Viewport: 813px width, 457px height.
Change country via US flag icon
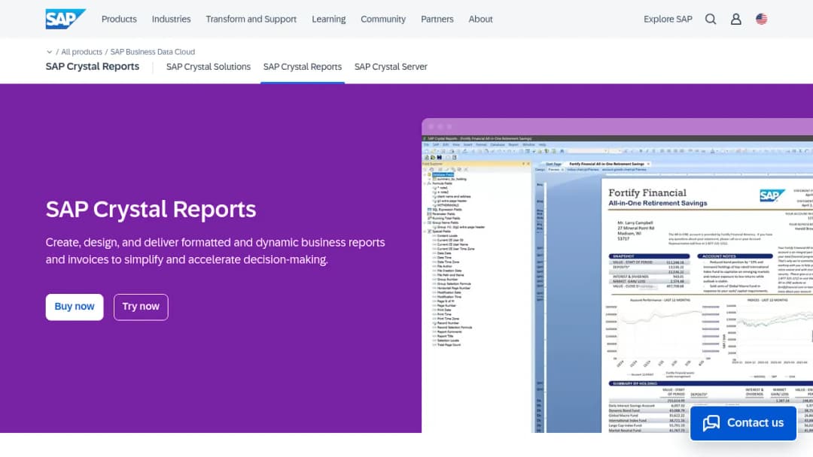pyautogui.click(x=761, y=19)
